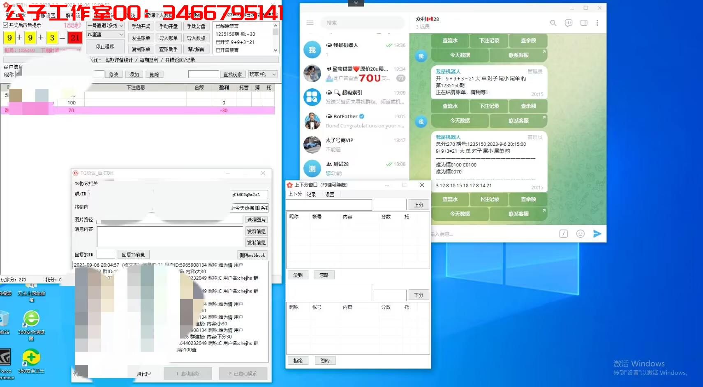Click 忽略 button beside 拒绝

pos(325,361)
